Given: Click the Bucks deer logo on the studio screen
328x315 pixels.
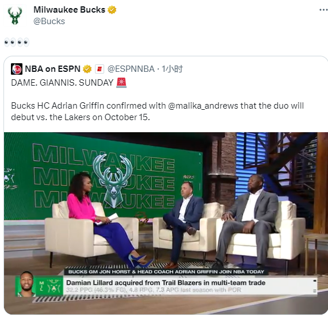Looking at the screenshot, I should [x=113, y=180].
